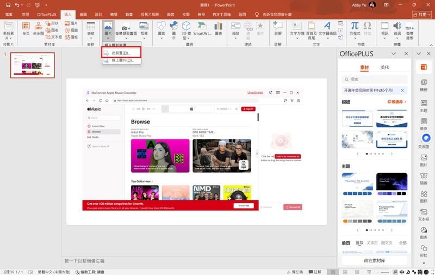Click the Save icon in quick access toolbar

(x=8, y=5)
